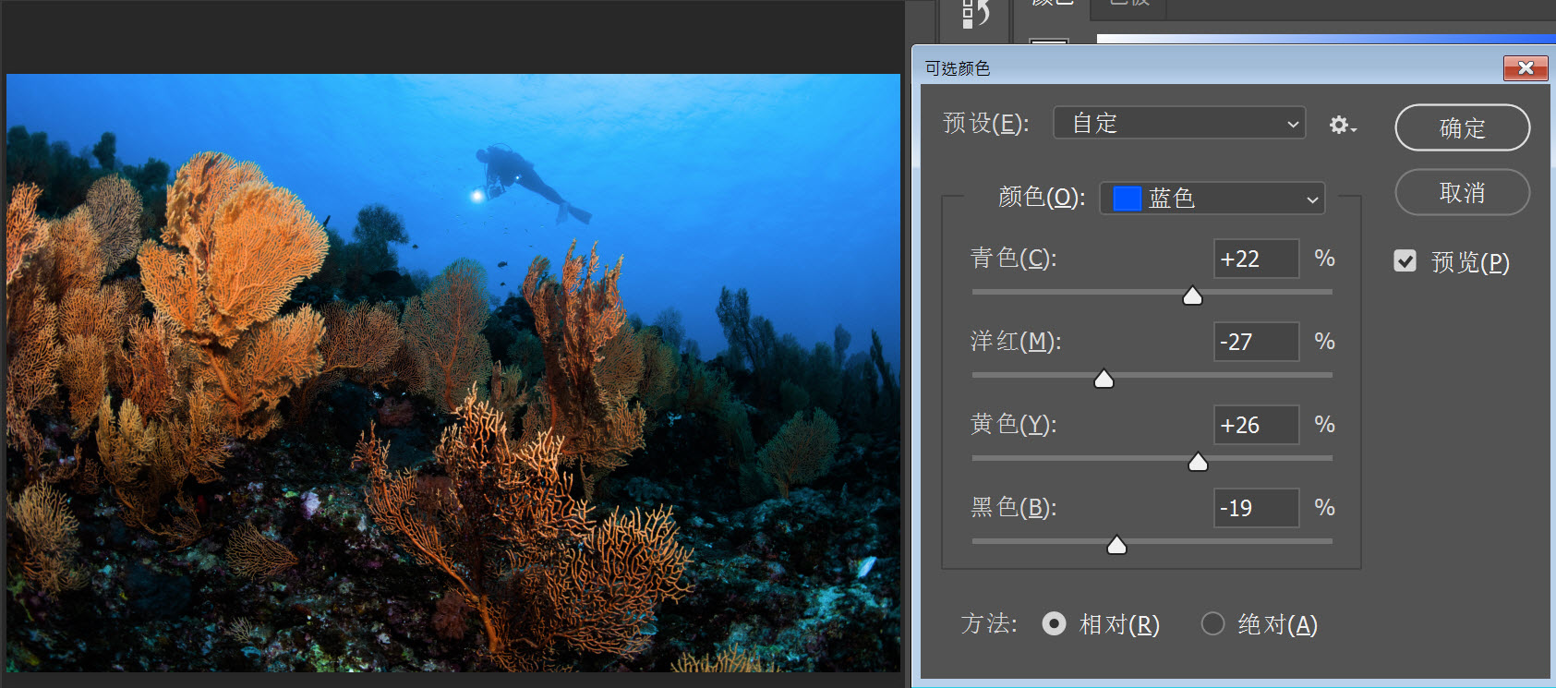The image size is (1556, 688).
Task: Open the 颜色 colors dropdown showing 蓝色
Action: click(x=1212, y=199)
